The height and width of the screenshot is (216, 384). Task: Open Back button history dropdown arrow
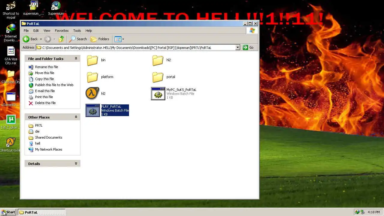[x=41, y=39]
